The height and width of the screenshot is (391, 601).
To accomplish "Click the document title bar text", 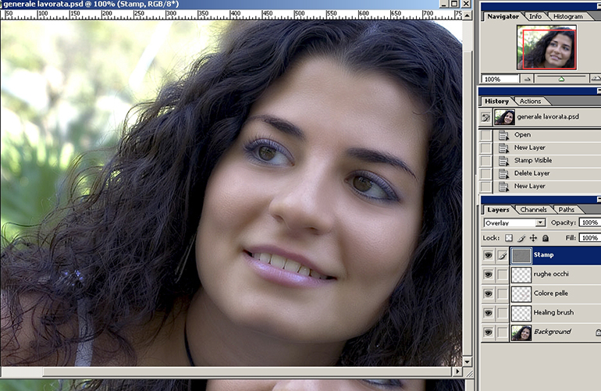I will click(91, 4).
